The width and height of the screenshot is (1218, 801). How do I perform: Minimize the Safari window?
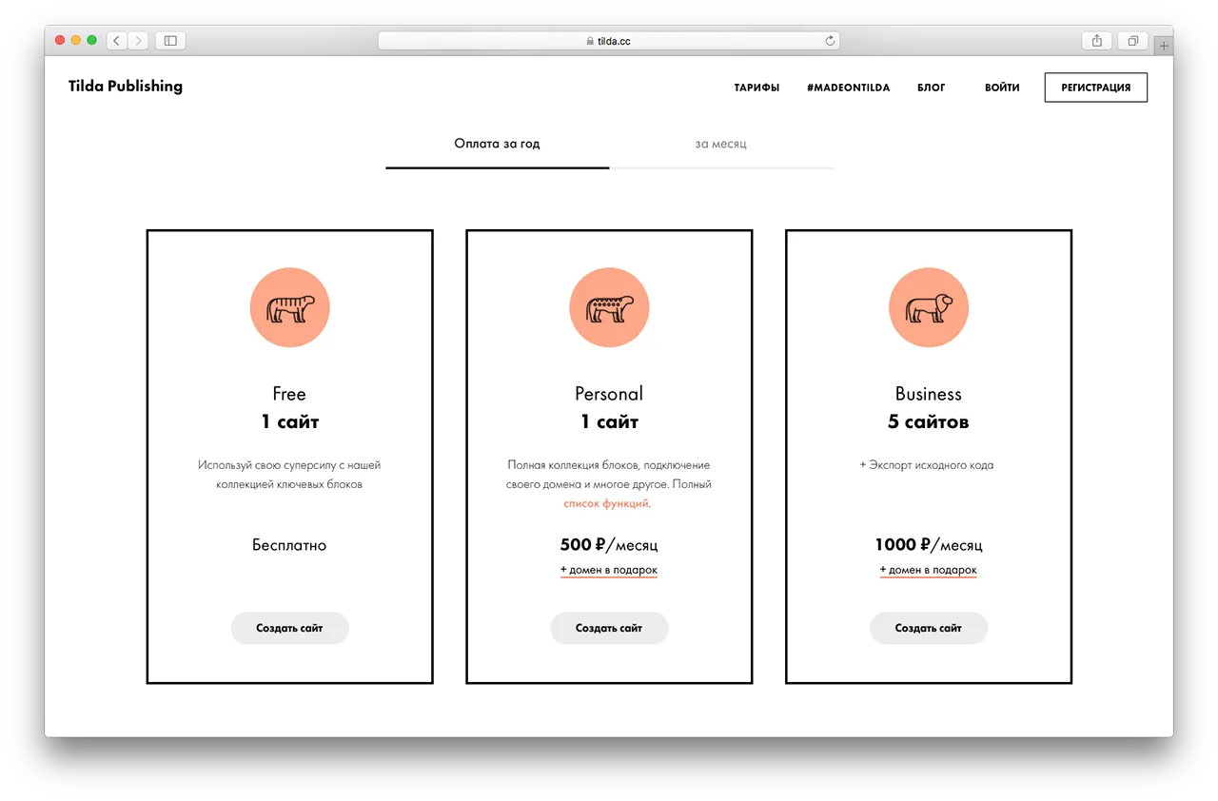(76, 40)
